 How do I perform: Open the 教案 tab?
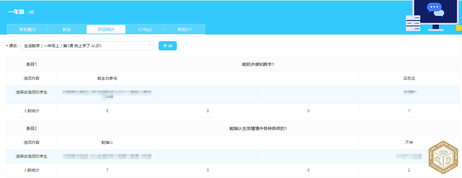[x=67, y=30]
